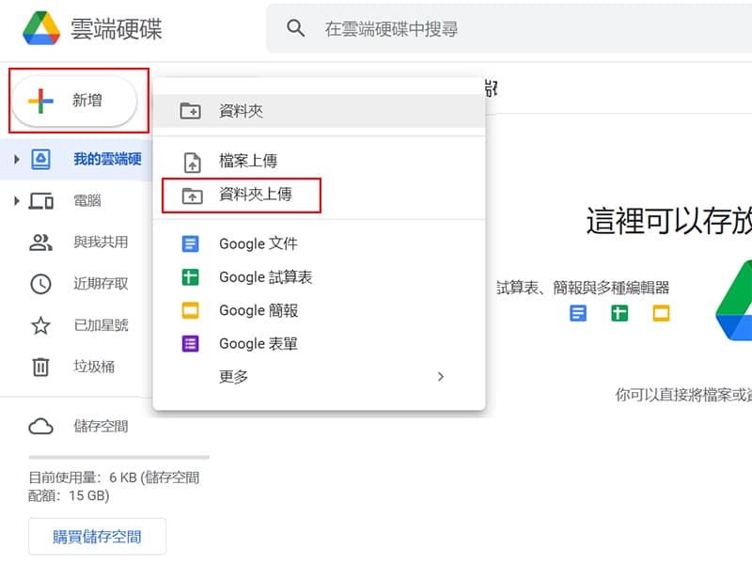This screenshot has width=752, height=564.
Task: Open 我的雲端硬碟 in the sidebar
Action: (x=76, y=159)
